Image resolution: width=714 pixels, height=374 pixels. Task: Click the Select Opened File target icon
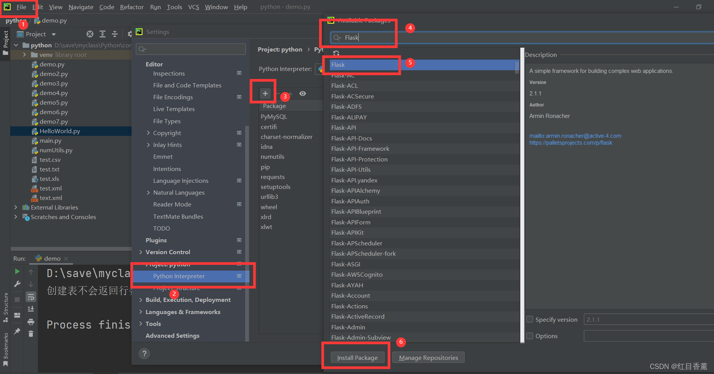90,34
